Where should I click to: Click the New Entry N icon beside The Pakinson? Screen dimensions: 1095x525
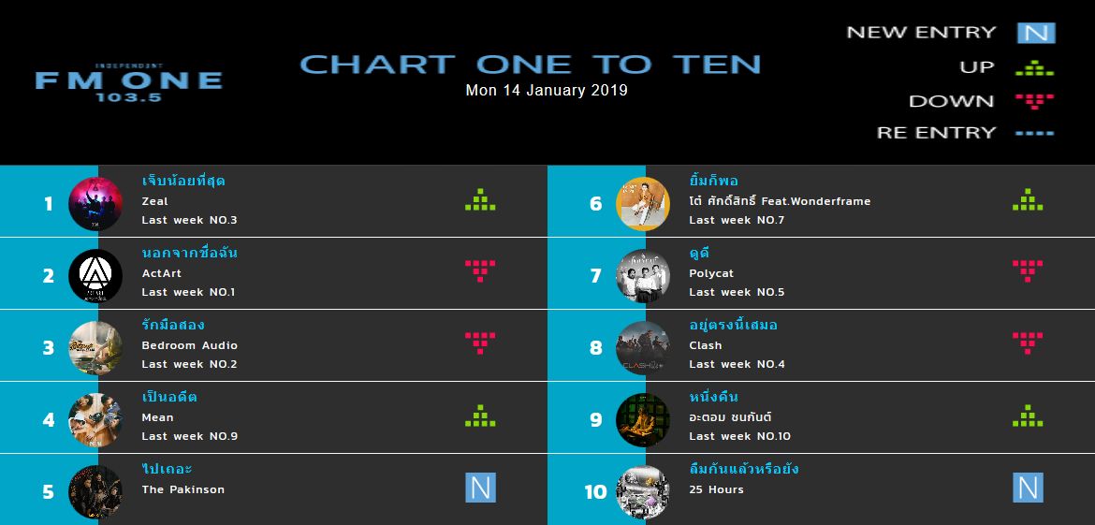tap(480, 488)
